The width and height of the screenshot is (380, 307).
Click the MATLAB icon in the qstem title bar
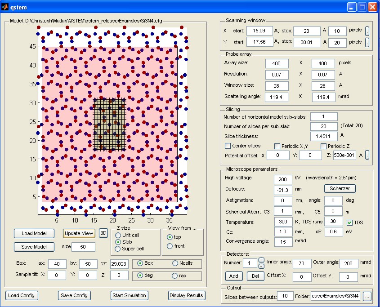coord(5,7)
